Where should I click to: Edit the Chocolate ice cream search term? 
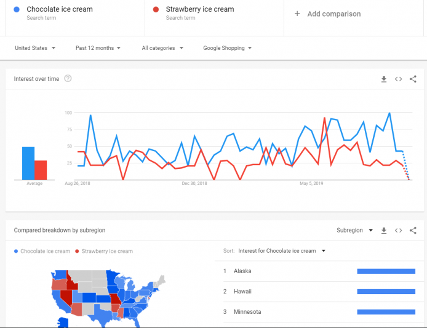(75, 13)
